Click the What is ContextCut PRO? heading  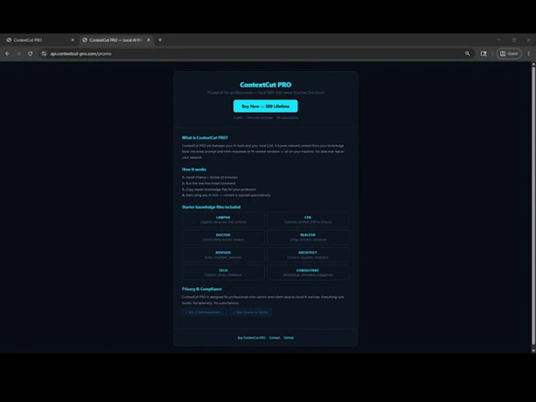[205, 138]
